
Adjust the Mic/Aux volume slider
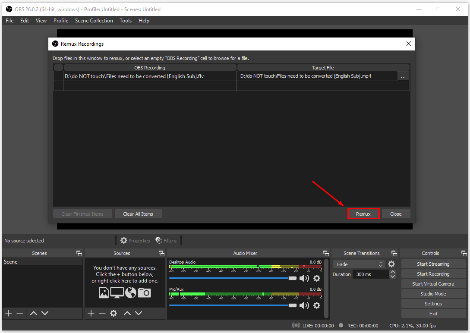(x=233, y=305)
